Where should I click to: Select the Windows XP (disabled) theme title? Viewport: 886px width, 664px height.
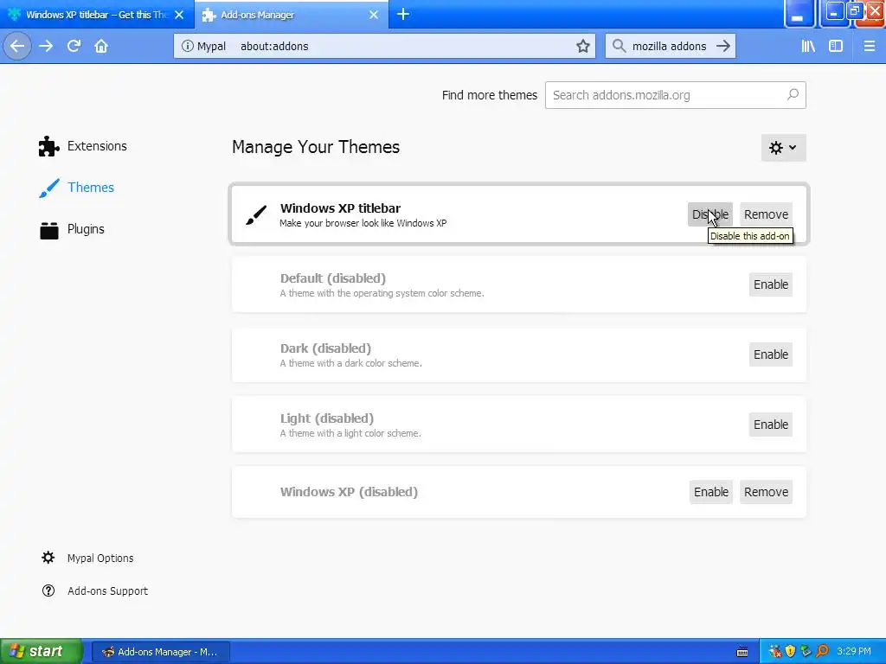(x=349, y=492)
